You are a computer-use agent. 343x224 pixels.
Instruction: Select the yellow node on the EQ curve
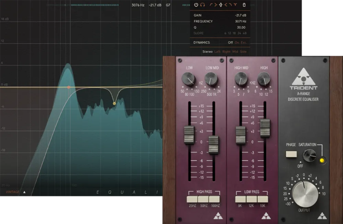coord(114,103)
